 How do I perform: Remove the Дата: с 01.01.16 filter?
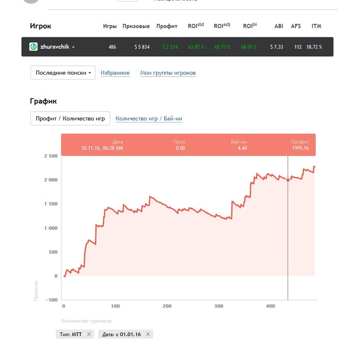click(x=148, y=334)
